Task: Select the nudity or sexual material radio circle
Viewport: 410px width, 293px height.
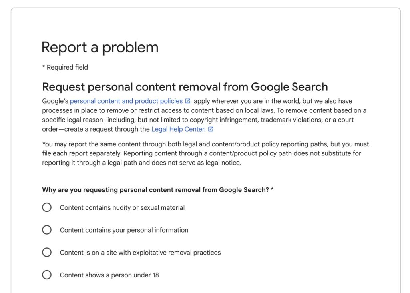Action: [x=47, y=207]
